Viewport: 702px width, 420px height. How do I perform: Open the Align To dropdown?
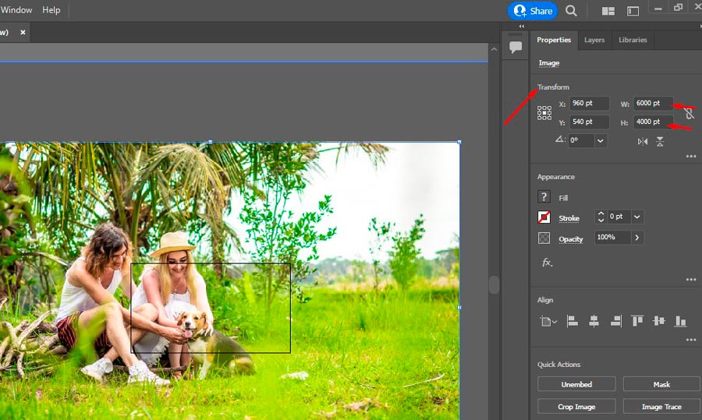[x=548, y=321]
